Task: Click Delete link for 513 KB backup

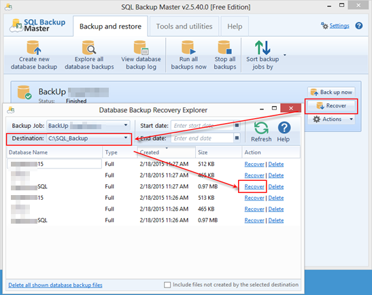Action: pyautogui.click(x=276, y=198)
